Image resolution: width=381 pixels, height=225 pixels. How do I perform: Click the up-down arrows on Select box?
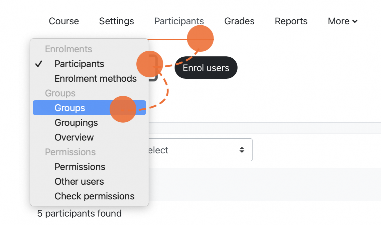click(242, 150)
